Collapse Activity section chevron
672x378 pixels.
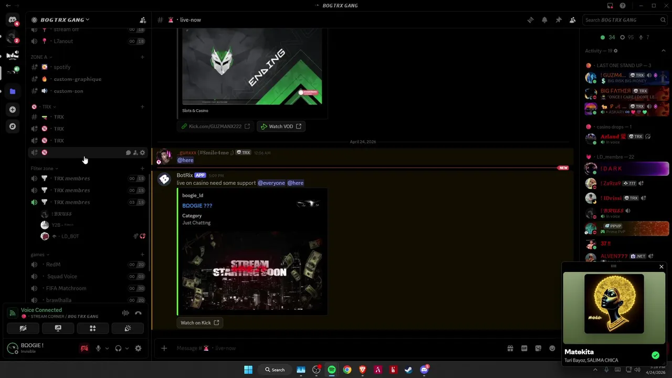click(x=663, y=51)
